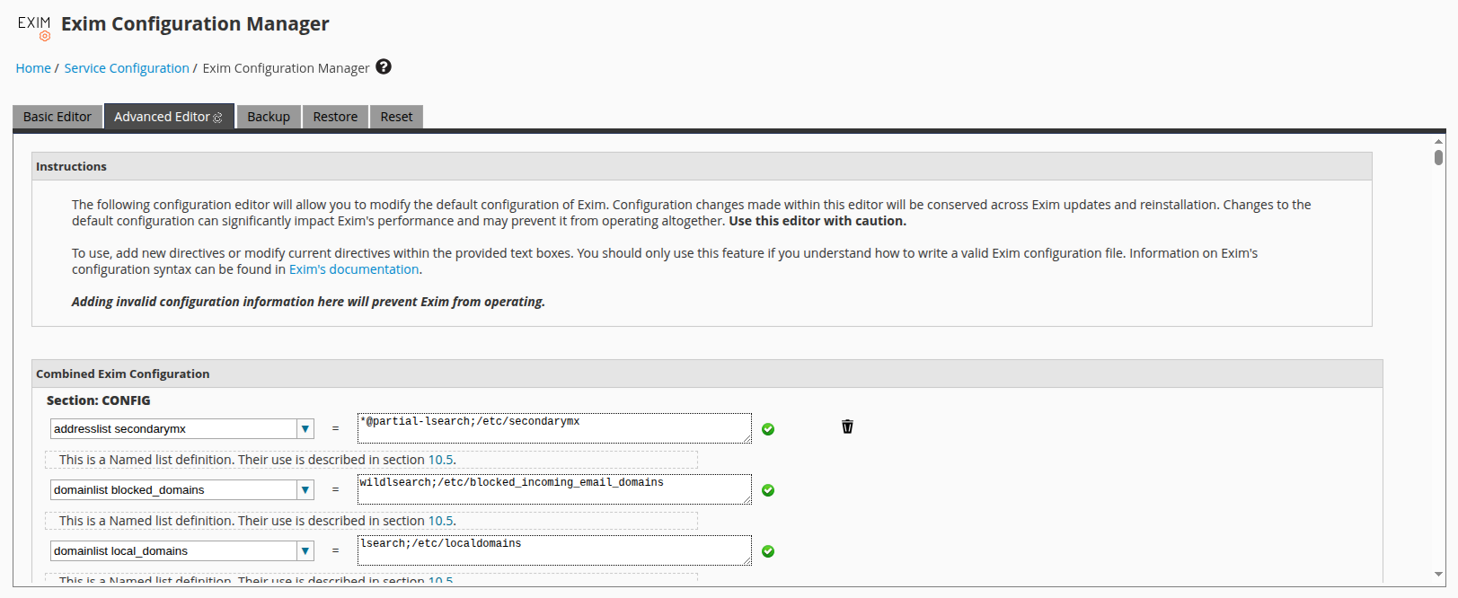Click the Exim Configuration Manager page title
Image resolution: width=1458 pixels, height=598 pixels.
pyautogui.click(x=195, y=24)
